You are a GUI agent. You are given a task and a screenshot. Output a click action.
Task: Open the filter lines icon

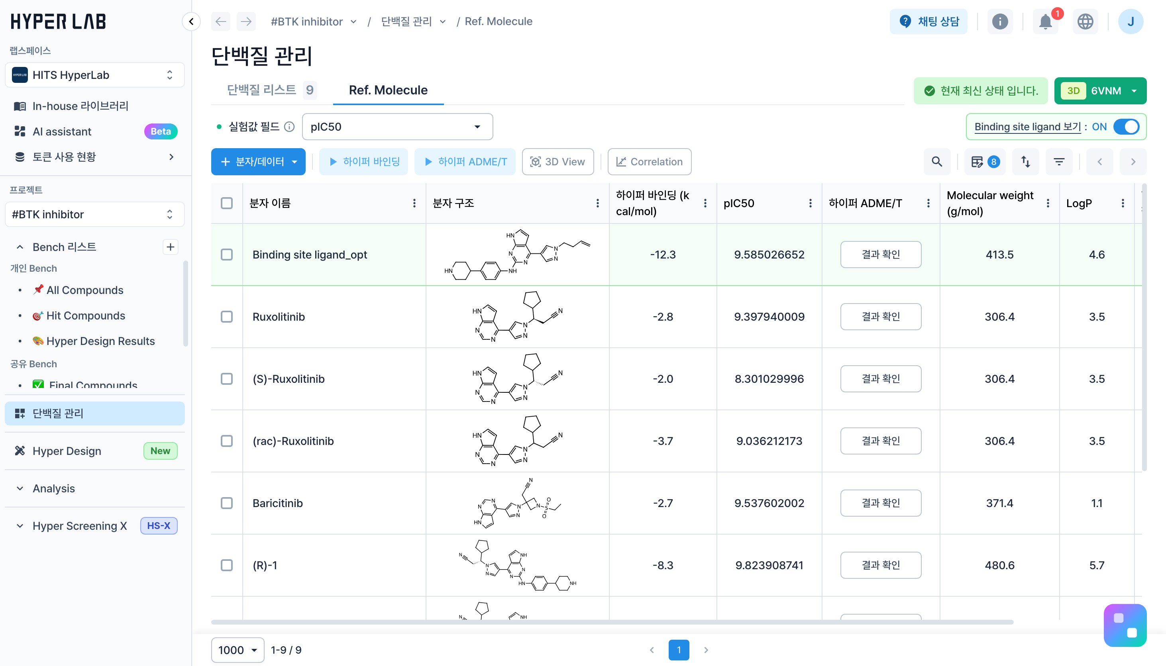1059,161
